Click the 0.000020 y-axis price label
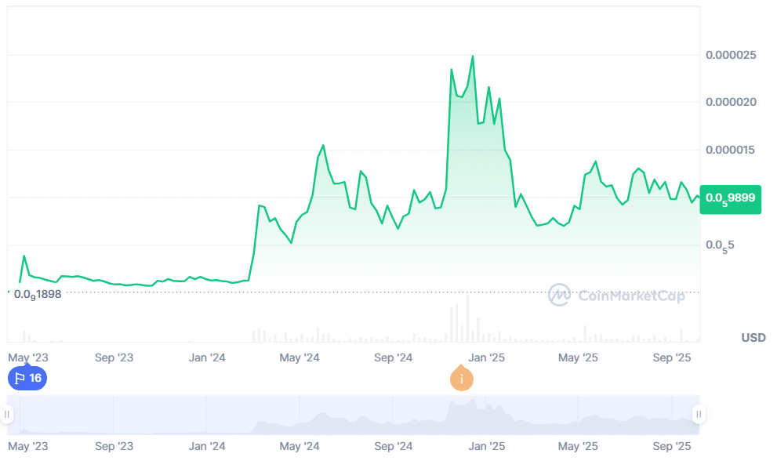 731,102
